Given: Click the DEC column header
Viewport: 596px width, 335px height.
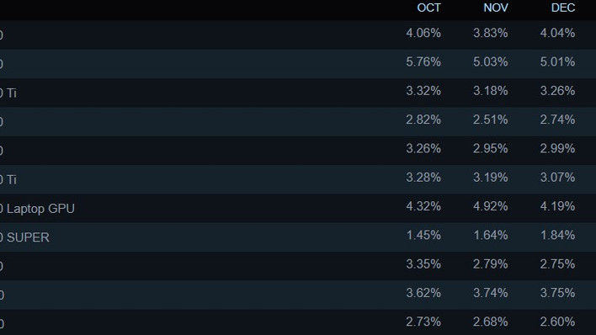Looking at the screenshot, I should point(563,8).
